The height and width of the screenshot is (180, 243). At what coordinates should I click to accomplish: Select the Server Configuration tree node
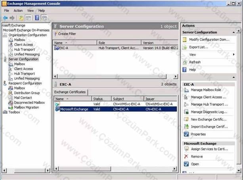[x=23, y=59]
